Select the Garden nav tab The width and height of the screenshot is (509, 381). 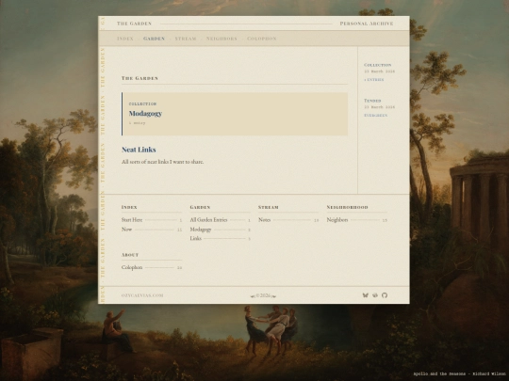[x=155, y=39]
